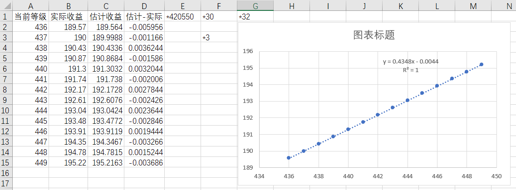516x190 pixels.
Task: Click cell D1 '估计-实际'
Action: coord(144,16)
